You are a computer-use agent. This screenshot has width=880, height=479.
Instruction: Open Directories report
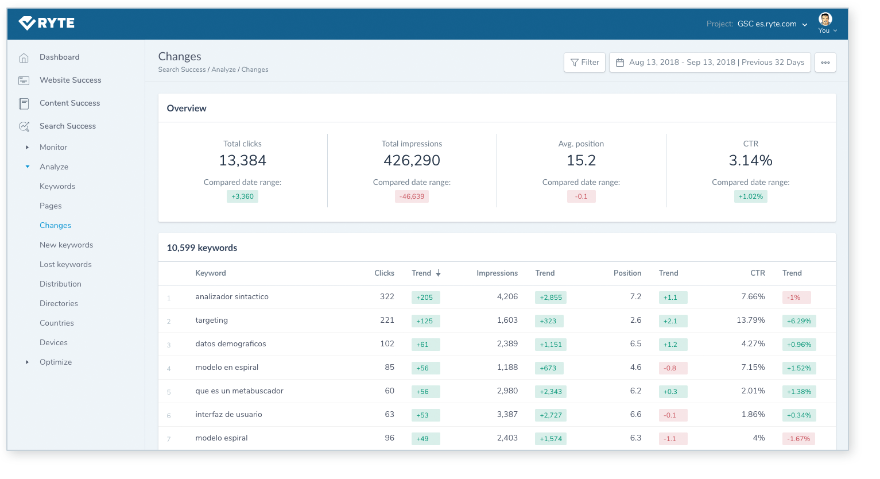(x=59, y=304)
